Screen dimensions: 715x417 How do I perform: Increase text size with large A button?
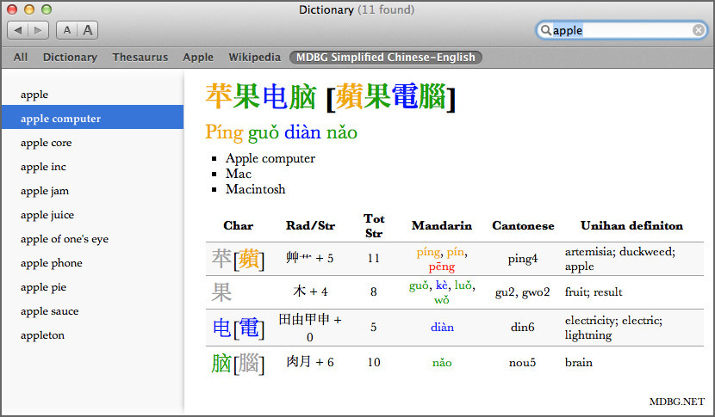click(x=88, y=30)
